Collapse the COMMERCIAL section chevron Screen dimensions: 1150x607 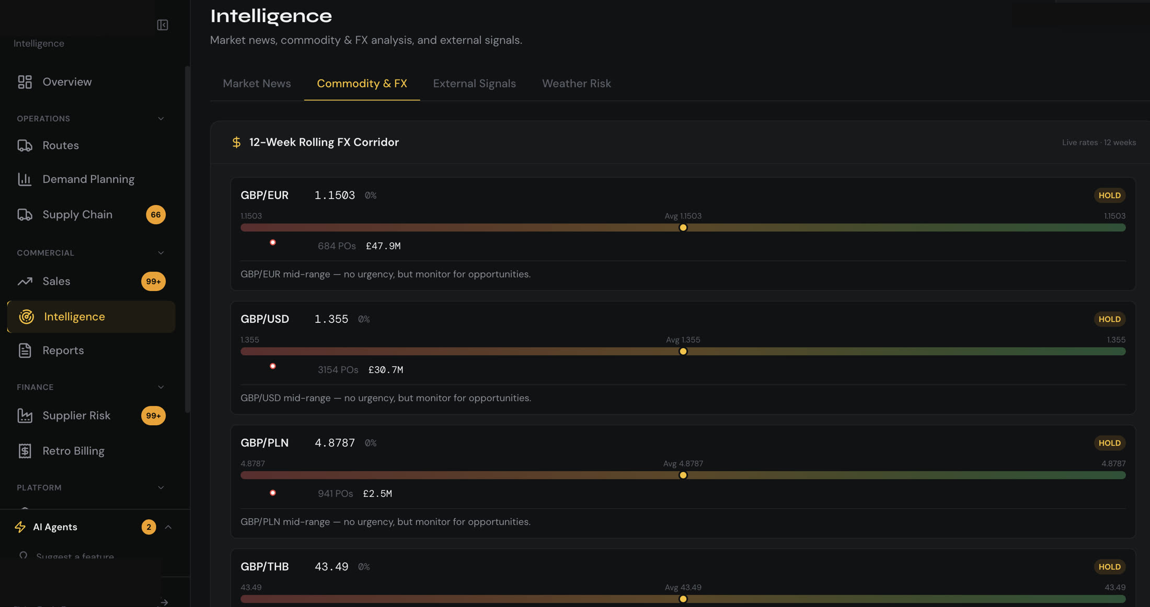point(161,253)
